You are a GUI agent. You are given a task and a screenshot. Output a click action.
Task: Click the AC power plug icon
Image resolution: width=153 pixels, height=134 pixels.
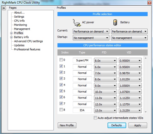coord(77,23)
